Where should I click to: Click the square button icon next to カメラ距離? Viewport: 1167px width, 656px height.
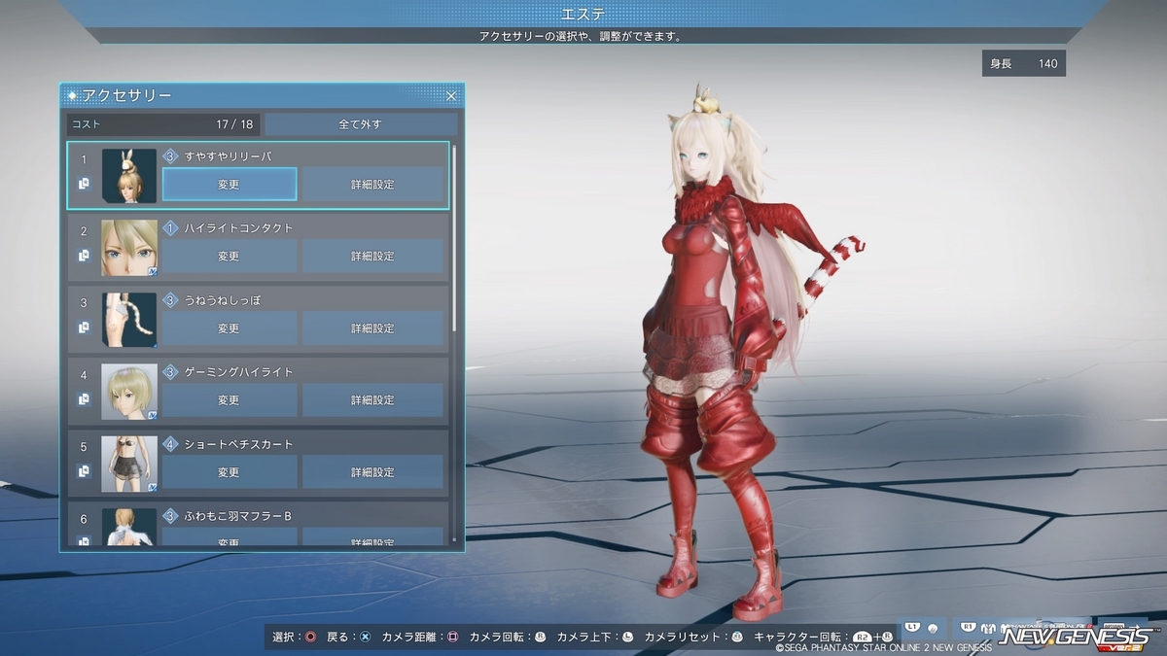point(453,638)
